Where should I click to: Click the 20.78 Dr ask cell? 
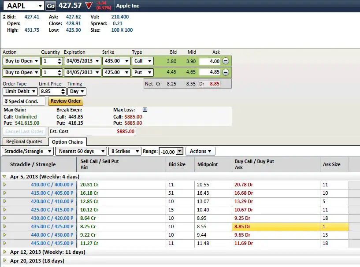click(276, 185)
